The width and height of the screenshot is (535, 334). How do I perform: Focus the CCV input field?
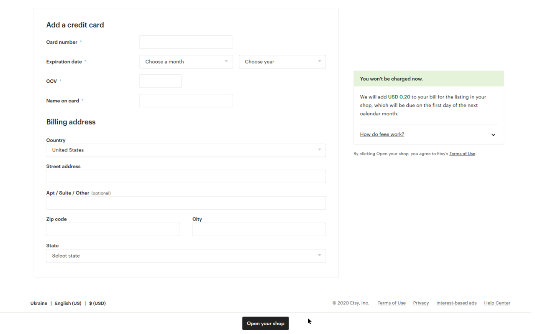pos(161,81)
